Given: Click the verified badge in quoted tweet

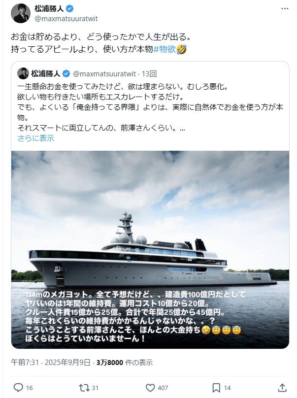Looking at the screenshot, I should (x=66, y=73).
